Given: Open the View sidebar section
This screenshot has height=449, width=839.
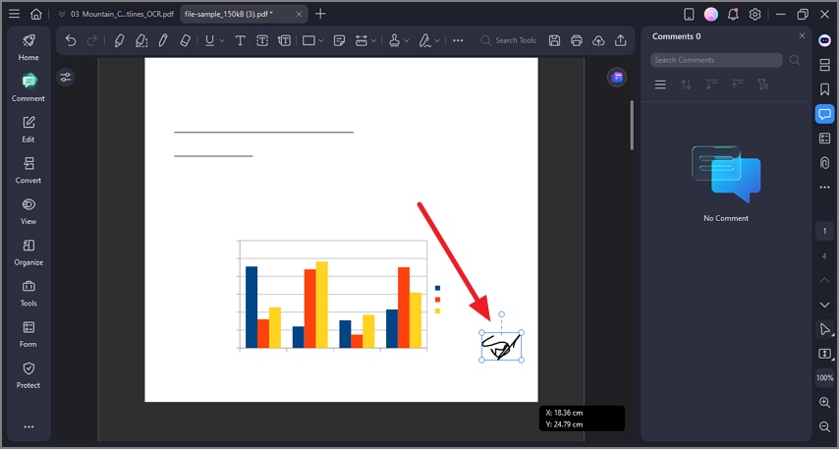Looking at the screenshot, I should pos(28,211).
